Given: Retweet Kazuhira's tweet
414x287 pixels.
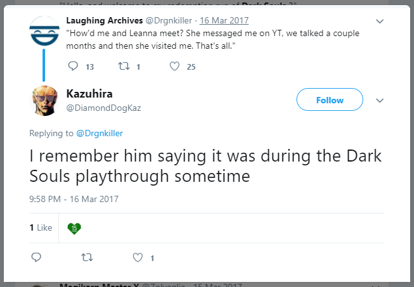Looking at the screenshot, I should (x=87, y=257).
